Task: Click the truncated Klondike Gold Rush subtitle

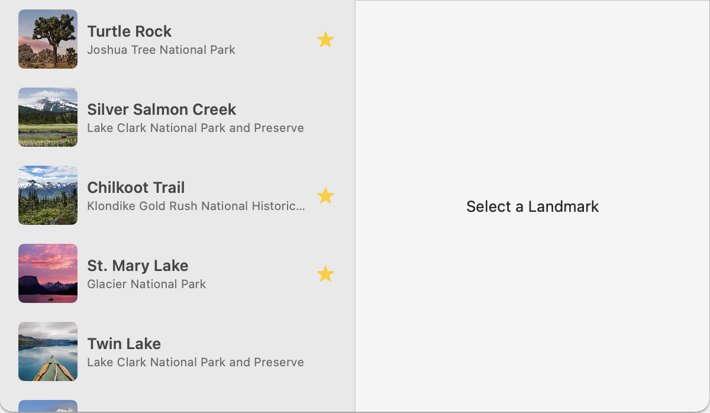Action: click(195, 206)
